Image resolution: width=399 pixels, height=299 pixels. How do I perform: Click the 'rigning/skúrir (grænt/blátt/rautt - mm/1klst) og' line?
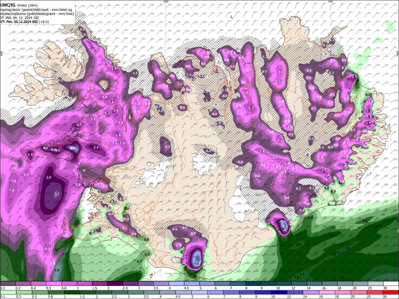click(x=36, y=10)
